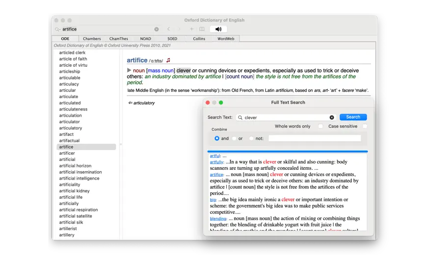Switch to the Chambers tab
The image size is (424, 265).
92,39
